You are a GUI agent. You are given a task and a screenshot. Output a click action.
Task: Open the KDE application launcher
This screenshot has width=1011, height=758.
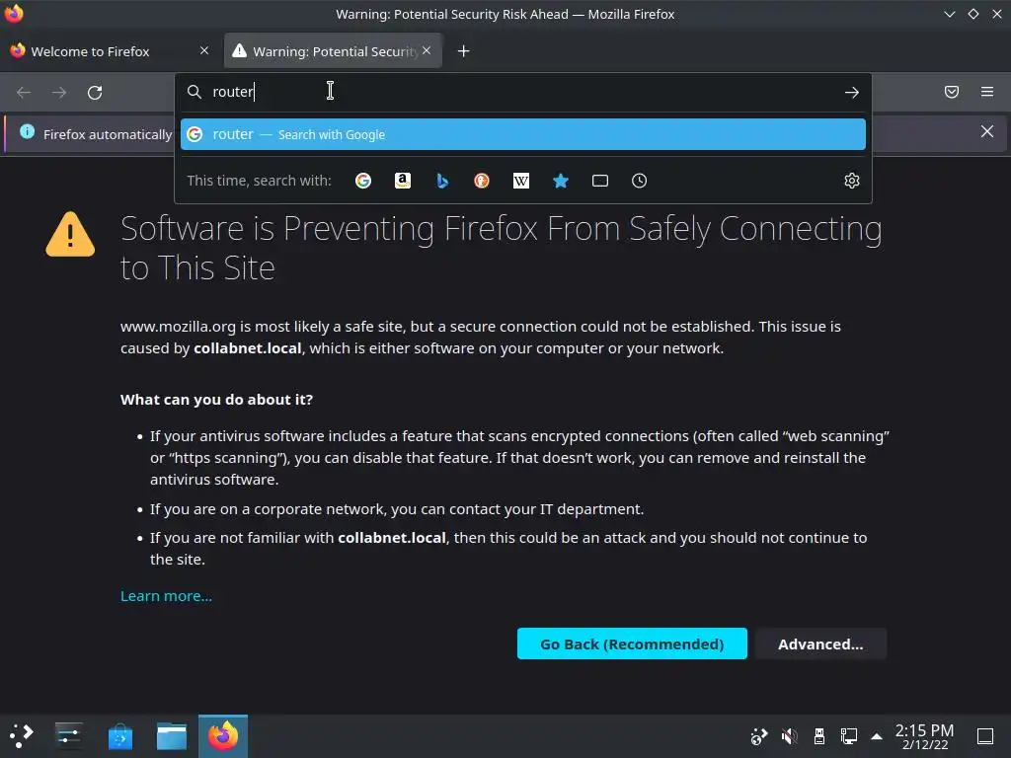coord(22,735)
